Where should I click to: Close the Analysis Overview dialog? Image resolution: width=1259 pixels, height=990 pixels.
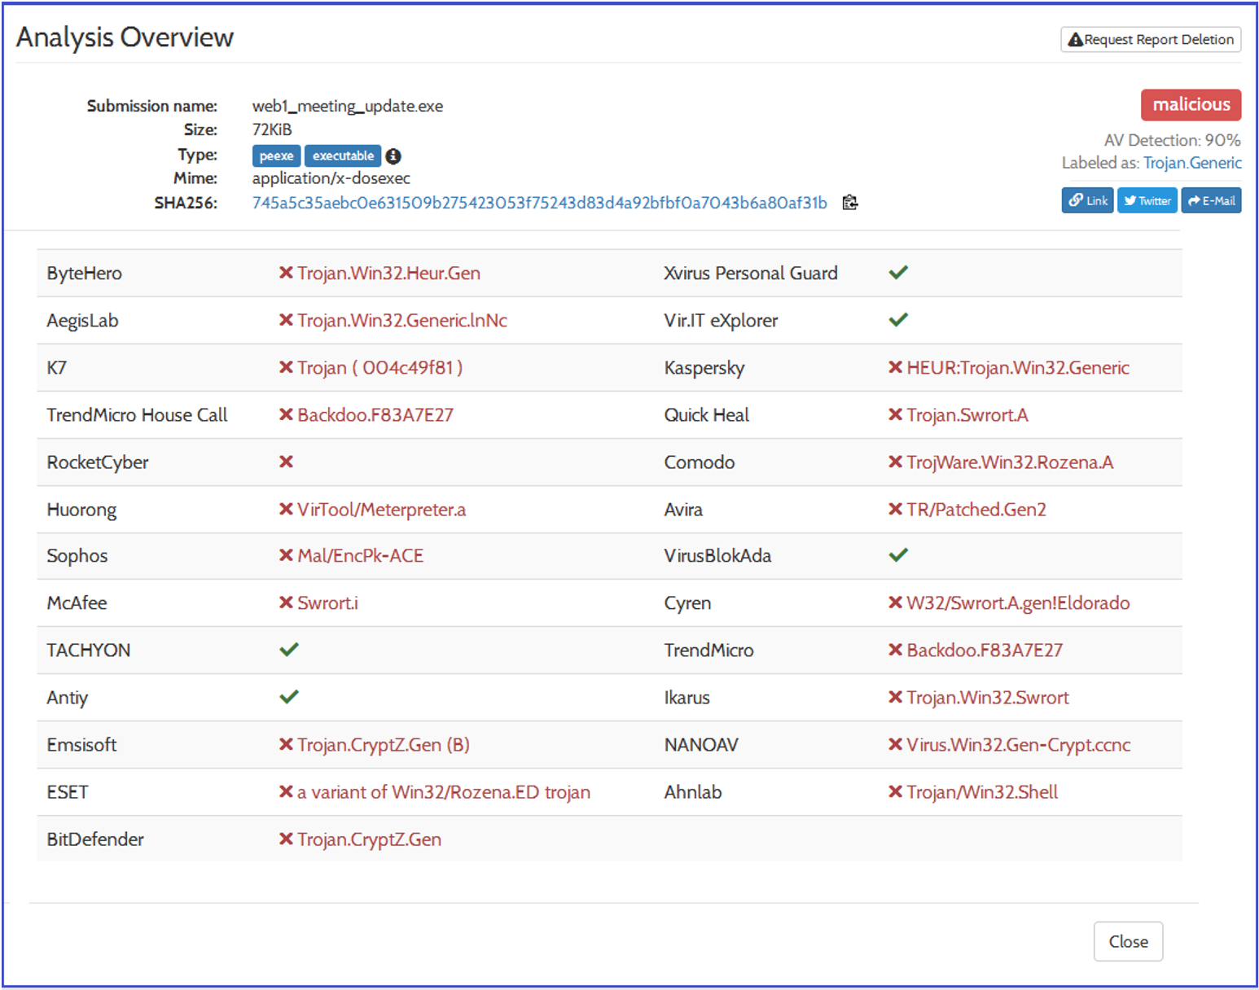(1129, 941)
